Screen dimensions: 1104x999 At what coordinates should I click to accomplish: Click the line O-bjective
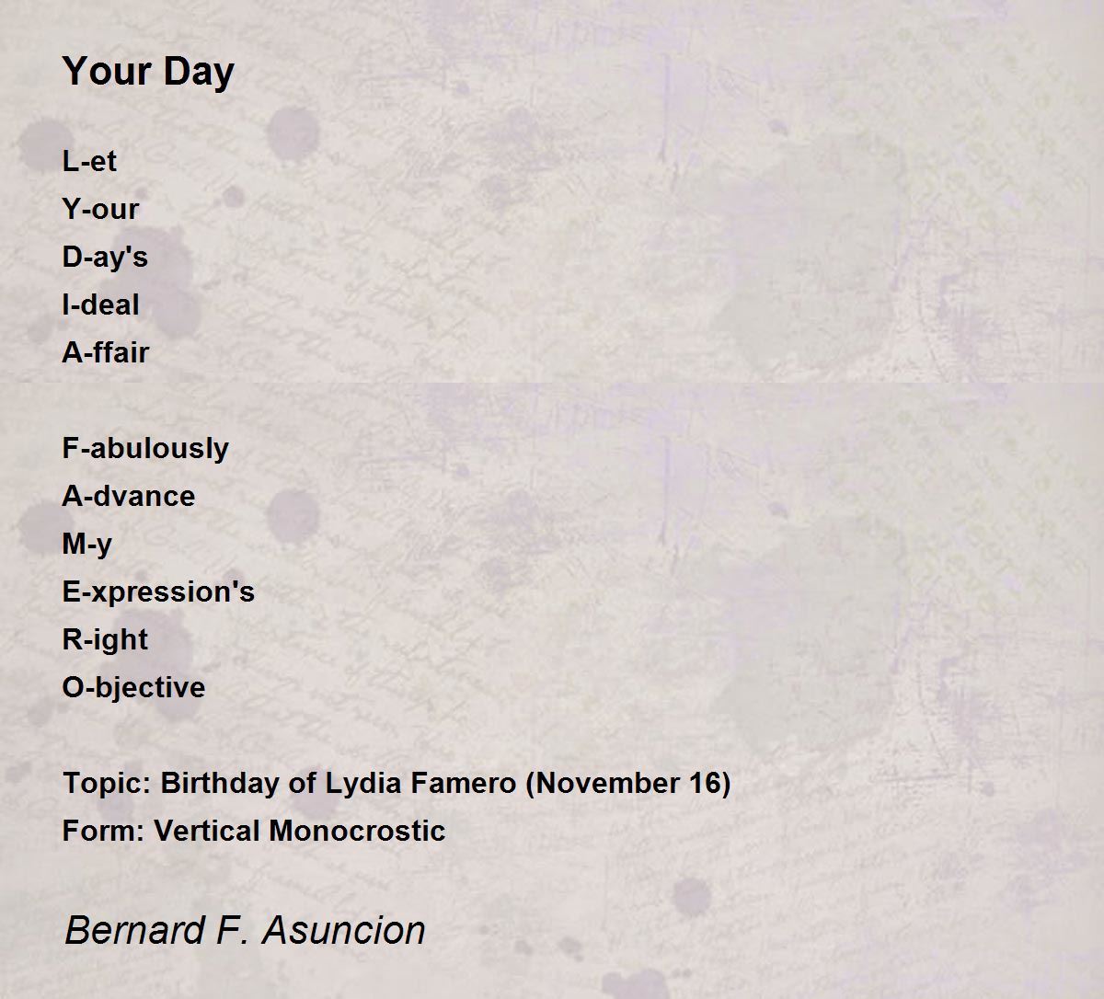point(133,687)
